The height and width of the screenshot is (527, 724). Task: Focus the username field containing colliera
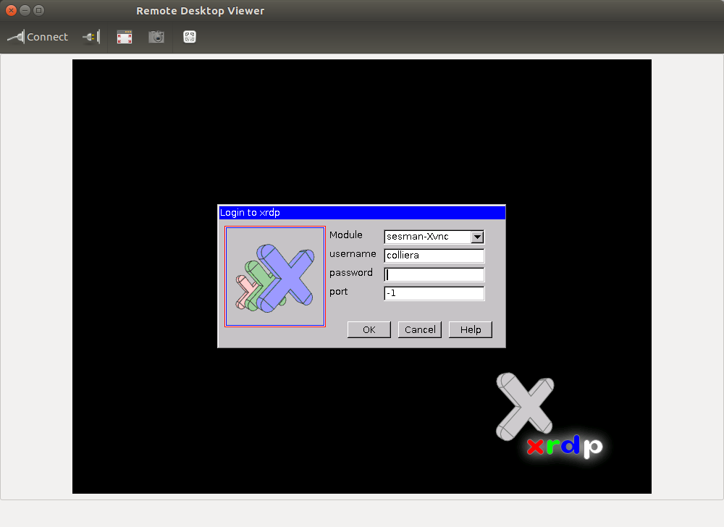[434, 256]
